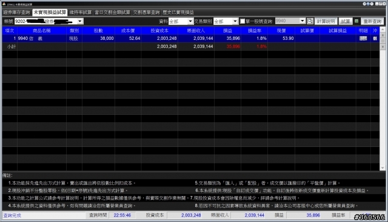Image resolution: width=388 pixels, height=222 pixels.
Task: Sort by 項次 column header
Action: coord(10,31)
